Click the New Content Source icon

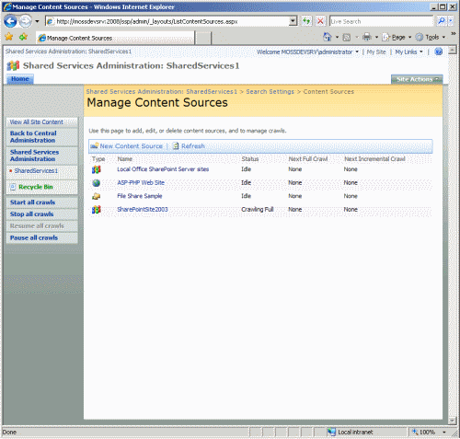[95, 146]
